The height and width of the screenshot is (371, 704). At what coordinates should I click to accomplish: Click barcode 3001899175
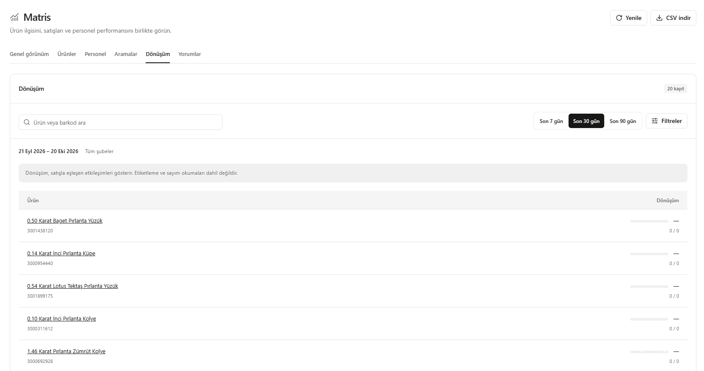pos(40,296)
